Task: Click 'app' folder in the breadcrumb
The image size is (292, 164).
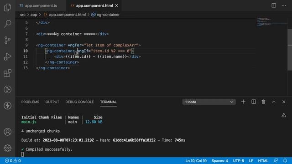Action: tap(34, 15)
